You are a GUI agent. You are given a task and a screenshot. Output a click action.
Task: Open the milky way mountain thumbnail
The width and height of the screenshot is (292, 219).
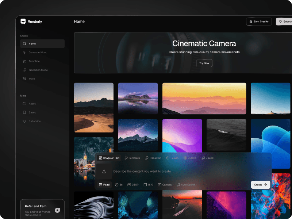coord(138,135)
